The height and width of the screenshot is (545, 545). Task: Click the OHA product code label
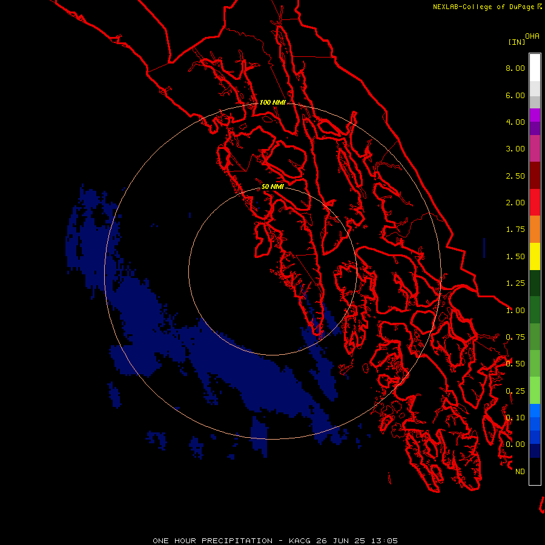pos(532,36)
